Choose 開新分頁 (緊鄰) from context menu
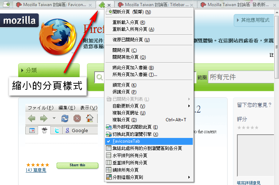Viewport: 279px width, 185px height. tap(149, 12)
